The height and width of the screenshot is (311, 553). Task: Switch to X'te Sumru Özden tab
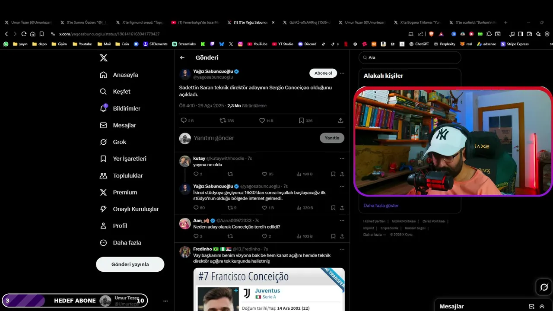click(84, 22)
